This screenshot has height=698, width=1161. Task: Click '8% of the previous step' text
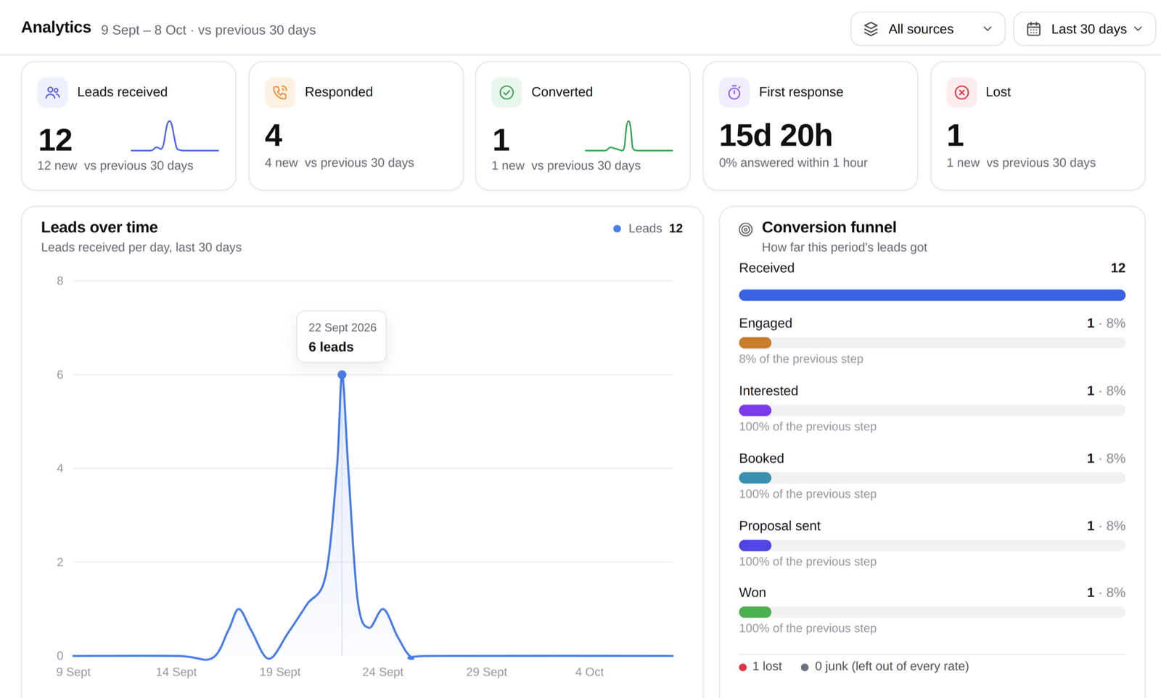(x=801, y=359)
